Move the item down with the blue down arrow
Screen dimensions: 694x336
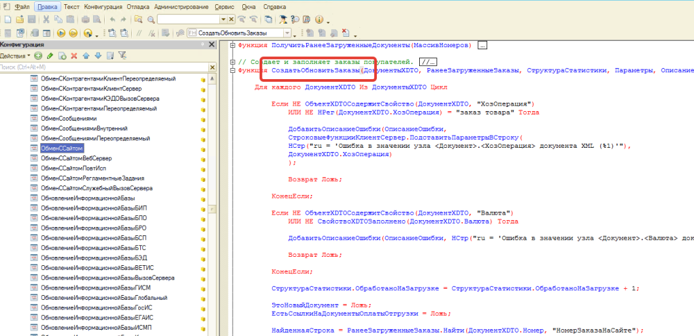[x=98, y=56]
